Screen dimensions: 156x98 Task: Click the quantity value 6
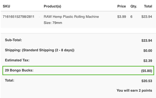(131, 16)
